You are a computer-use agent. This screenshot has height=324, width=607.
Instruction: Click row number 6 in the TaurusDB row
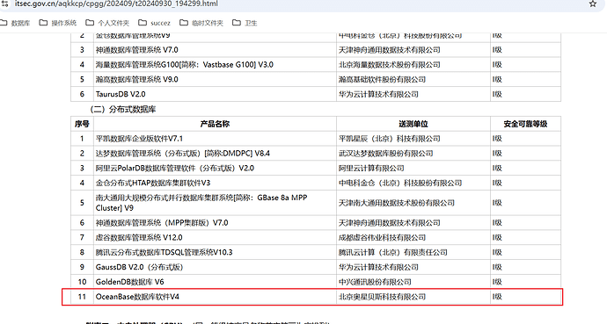82,94
